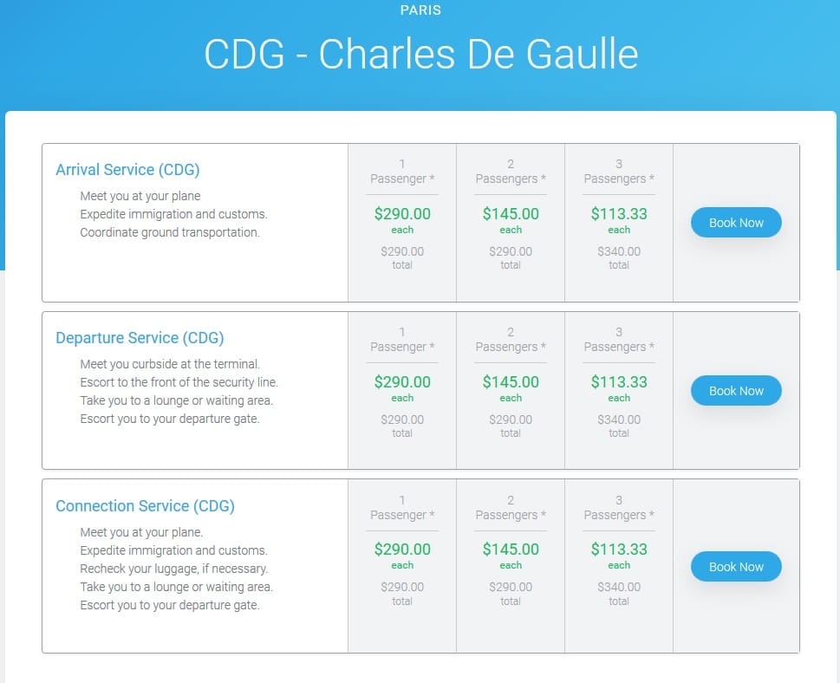The width and height of the screenshot is (840, 683).
Task: Click 'Recheck your luggage, if necessary' text
Action: point(174,569)
